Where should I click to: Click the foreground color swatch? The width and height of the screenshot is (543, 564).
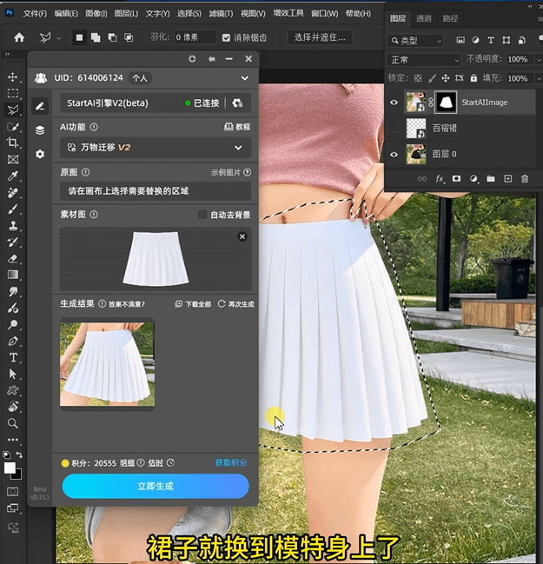tap(10, 468)
